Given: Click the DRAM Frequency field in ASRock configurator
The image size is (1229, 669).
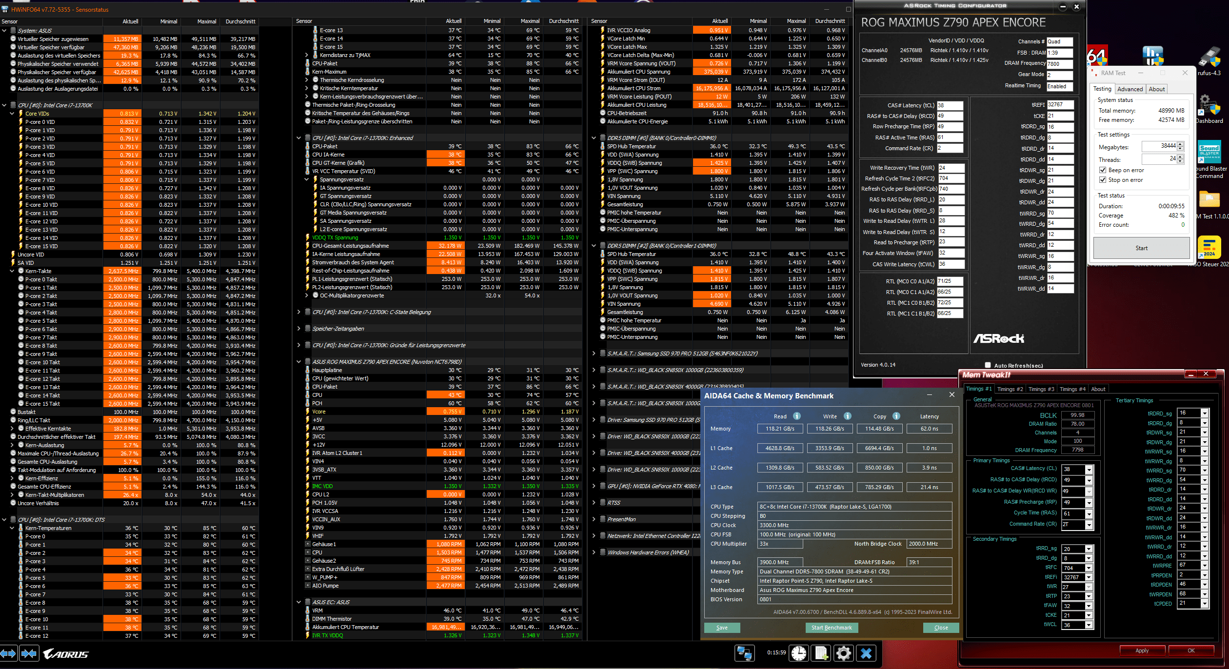Looking at the screenshot, I should (x=1060, y=64).
